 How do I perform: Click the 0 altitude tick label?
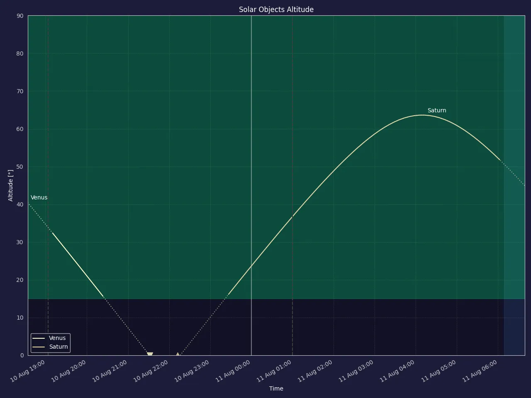[x=22, y=355]
